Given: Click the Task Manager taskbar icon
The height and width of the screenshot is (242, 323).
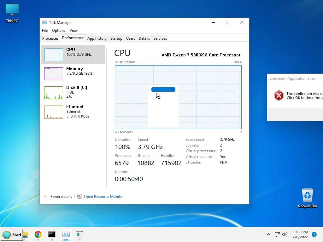Looking at the screenshot, I should pyautogui.click(x=66, y=234).
